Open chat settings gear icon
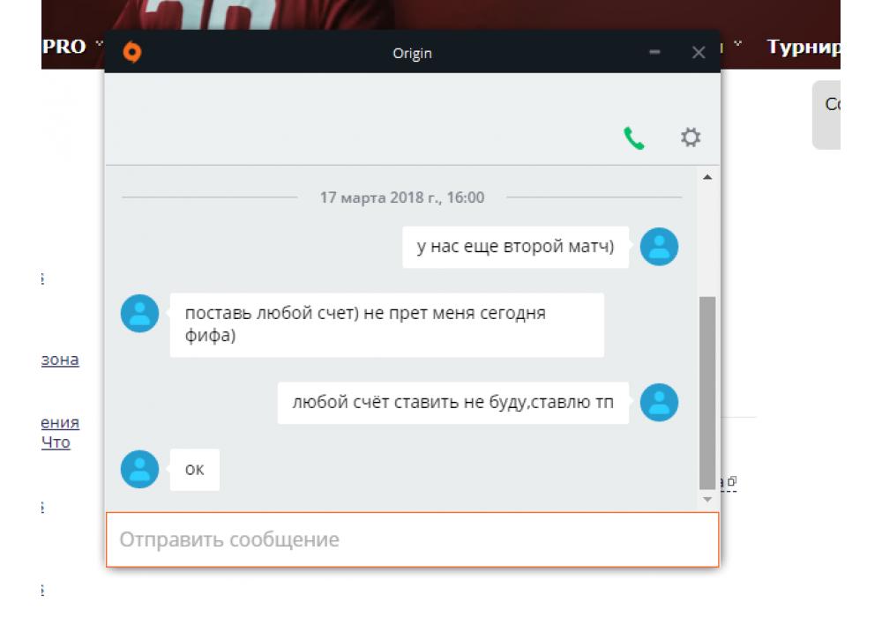This screenshot has width=882, height=617. pyautogui.click(x=691, y=138)
